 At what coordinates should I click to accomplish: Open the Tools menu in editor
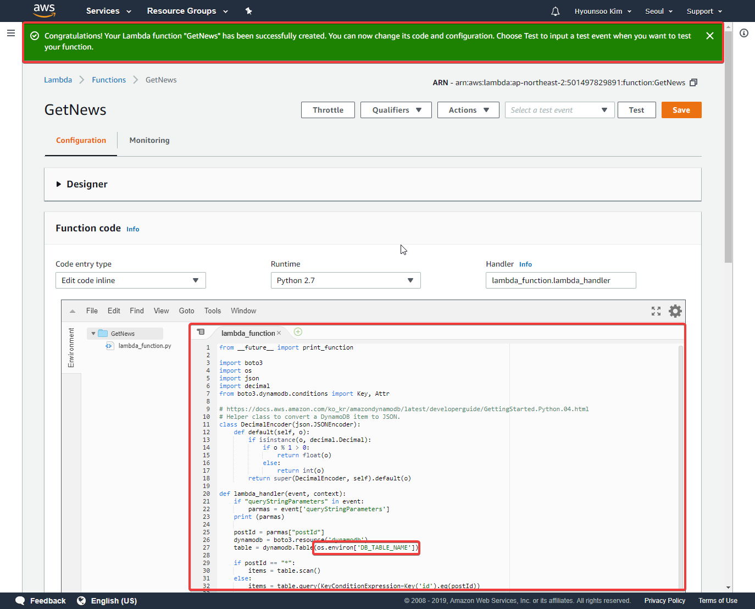[x=213, y=311]
